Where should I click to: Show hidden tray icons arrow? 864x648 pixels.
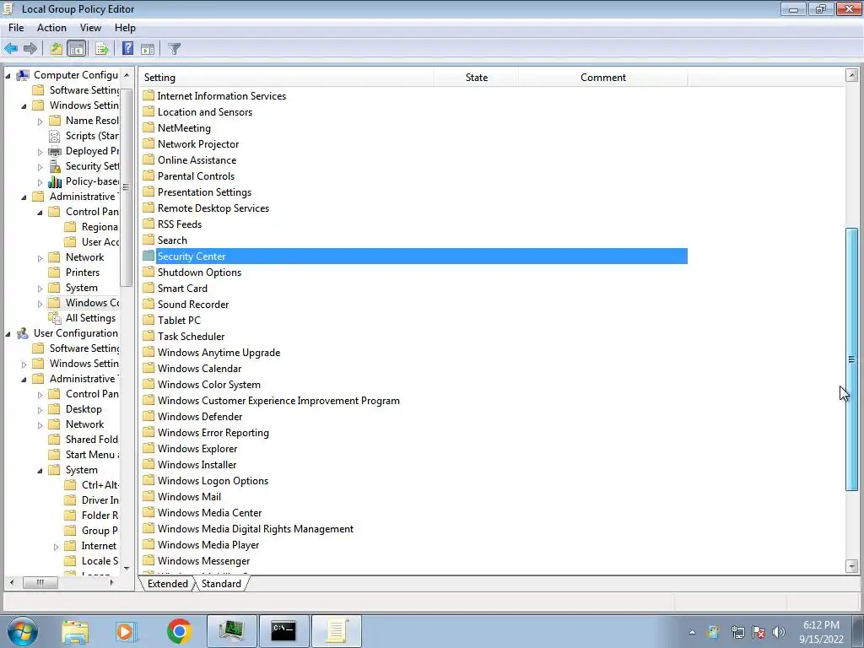(x=692, y=632)
